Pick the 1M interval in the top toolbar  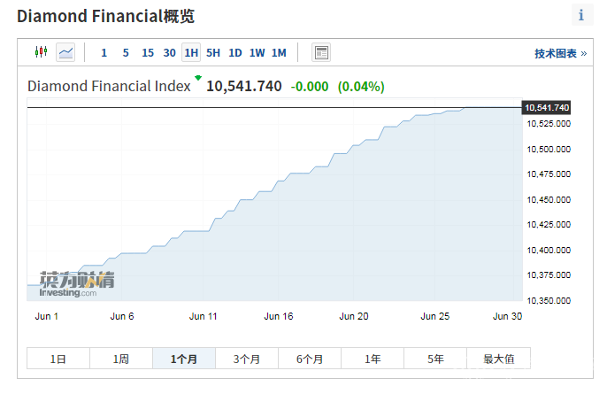tap(279, 52)
